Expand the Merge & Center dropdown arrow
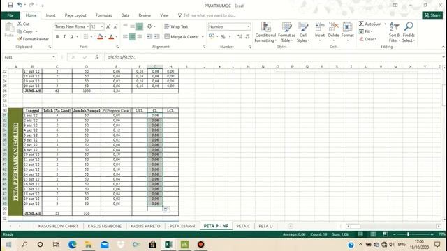This screenshot has width=447, height=251. pos(203,37)
